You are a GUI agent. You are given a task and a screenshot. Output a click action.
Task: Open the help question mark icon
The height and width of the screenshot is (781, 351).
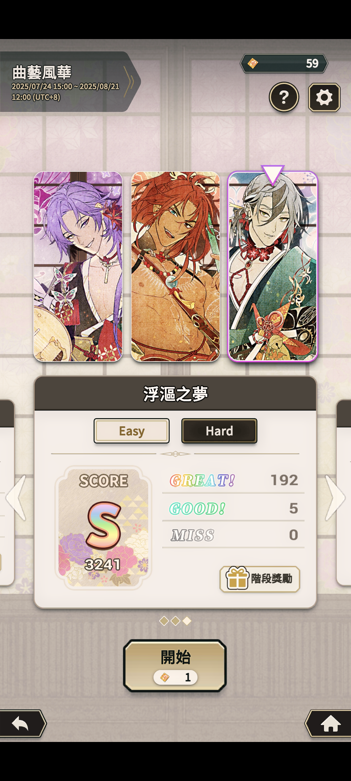[284, 97]
